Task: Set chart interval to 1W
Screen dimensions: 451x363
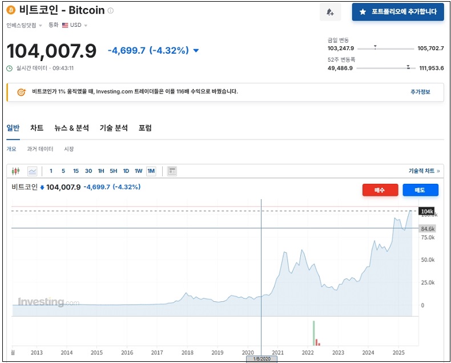Action: coord(138,171)
